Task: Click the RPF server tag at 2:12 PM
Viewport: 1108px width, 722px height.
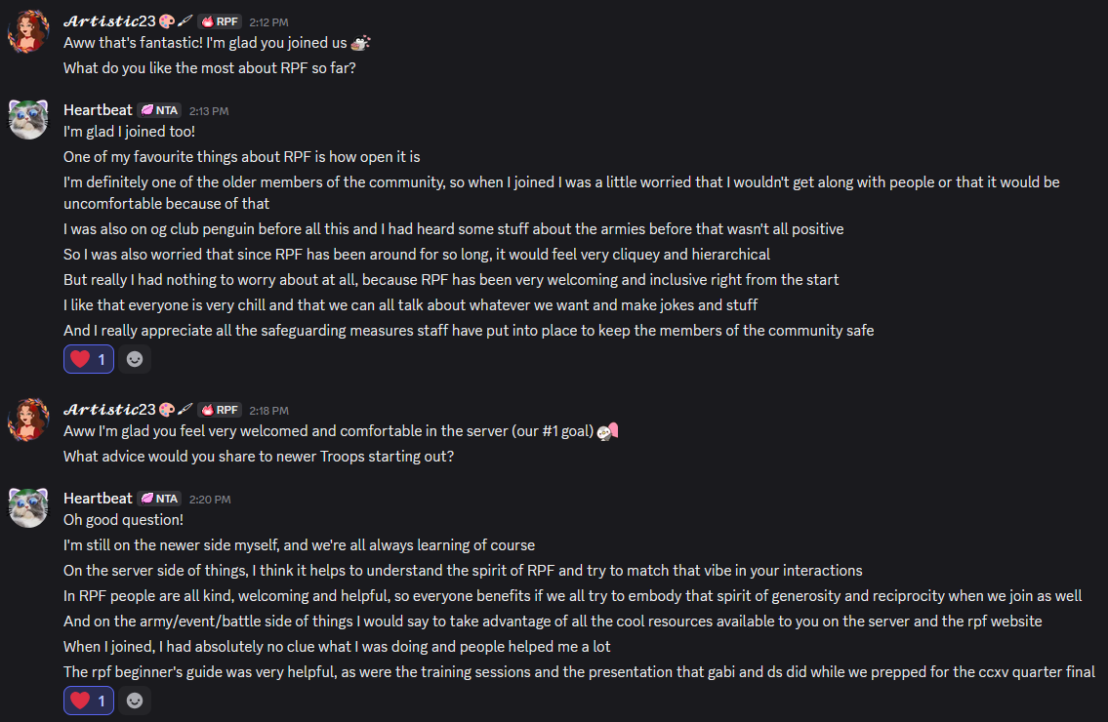Action: 220,21
